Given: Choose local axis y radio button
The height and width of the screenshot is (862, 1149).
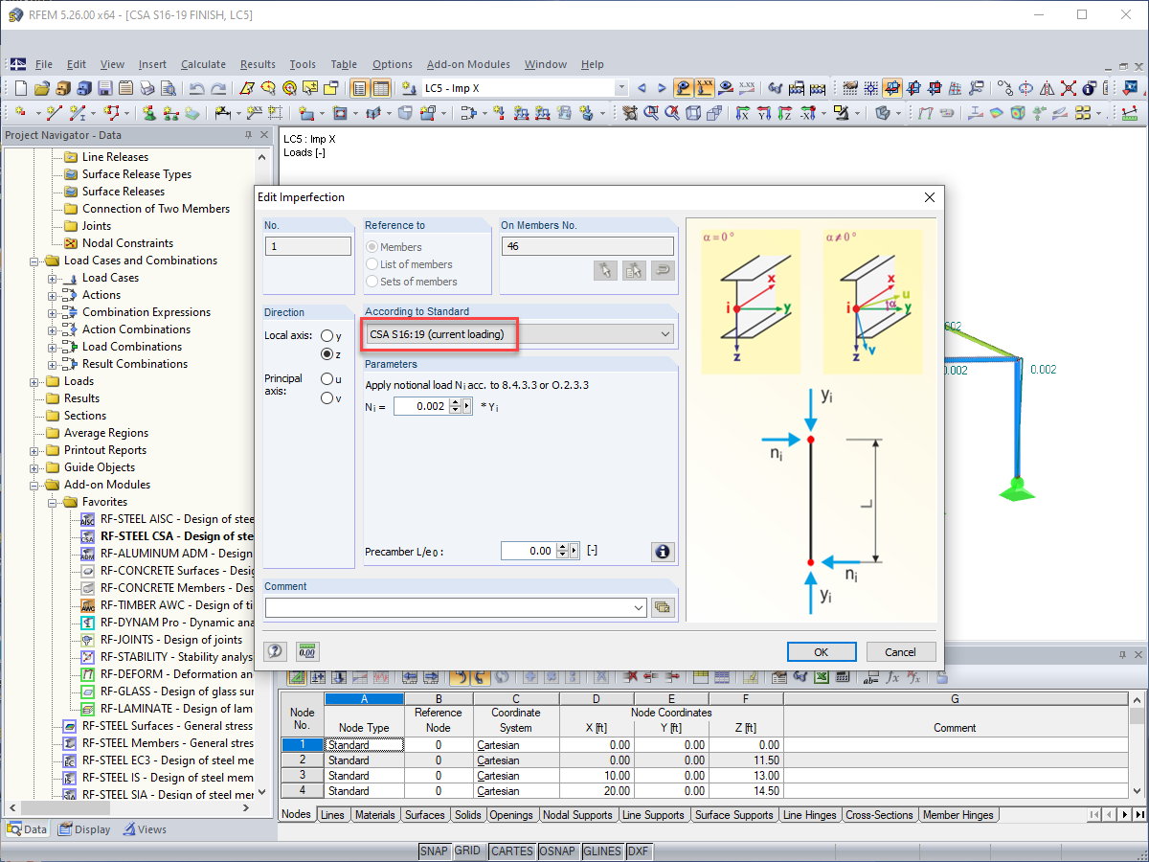Looking at the screenshot, I should click(329, 334).
